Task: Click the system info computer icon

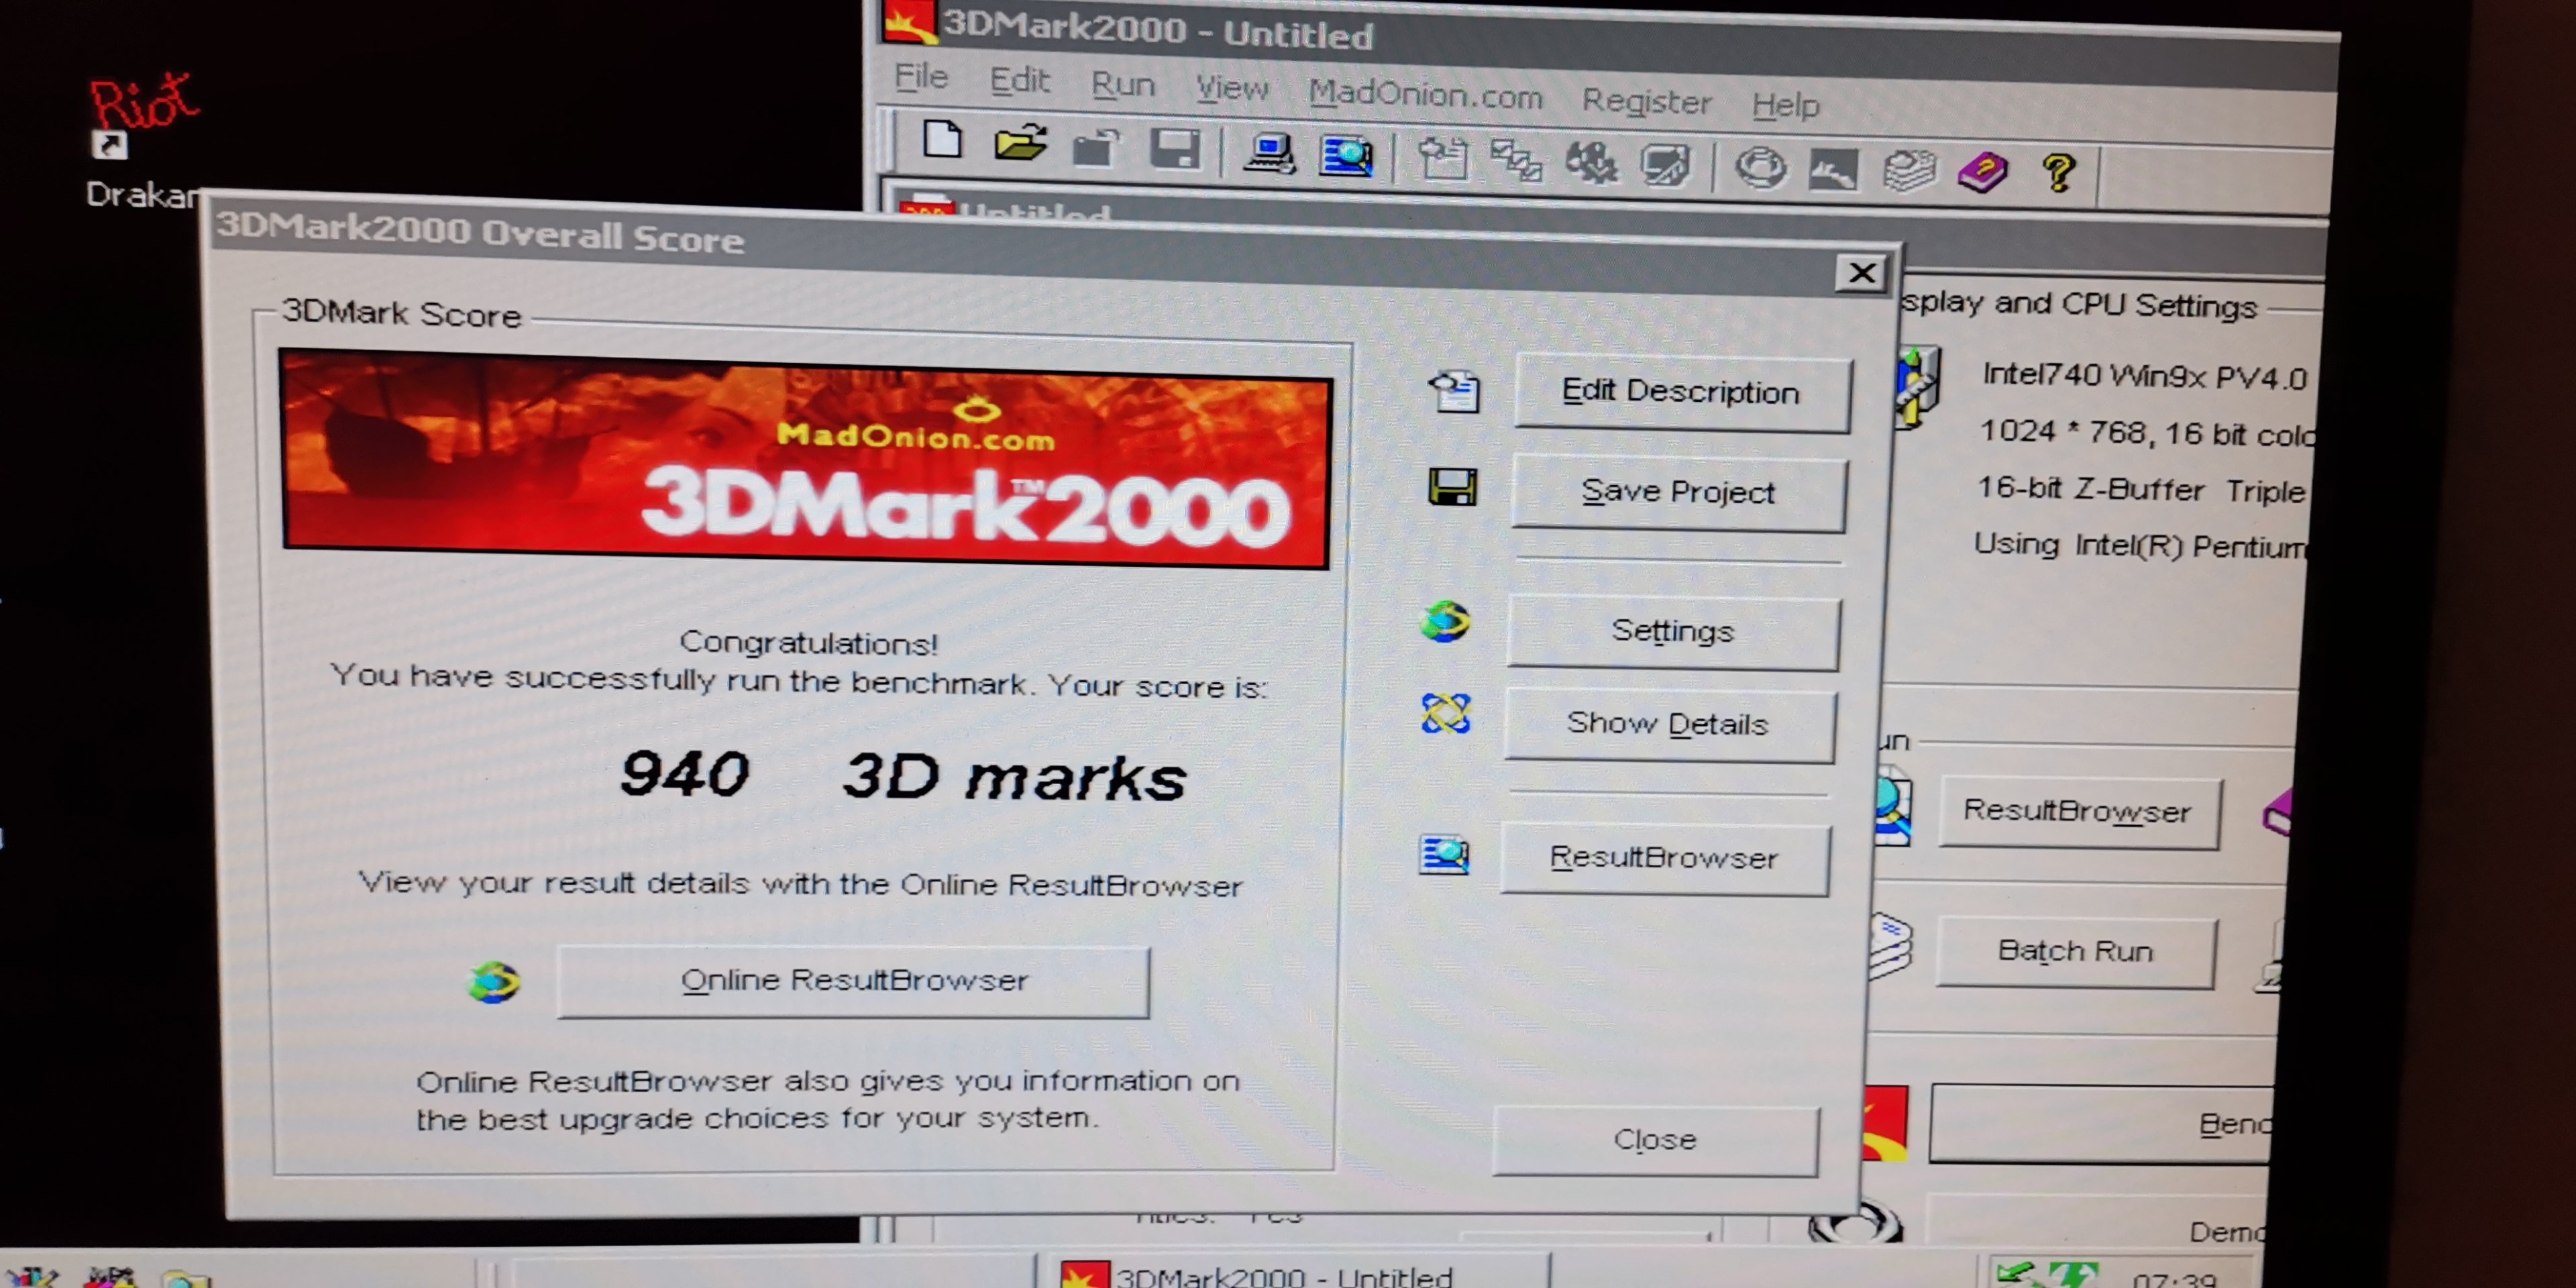Action: coord(1269,154)
